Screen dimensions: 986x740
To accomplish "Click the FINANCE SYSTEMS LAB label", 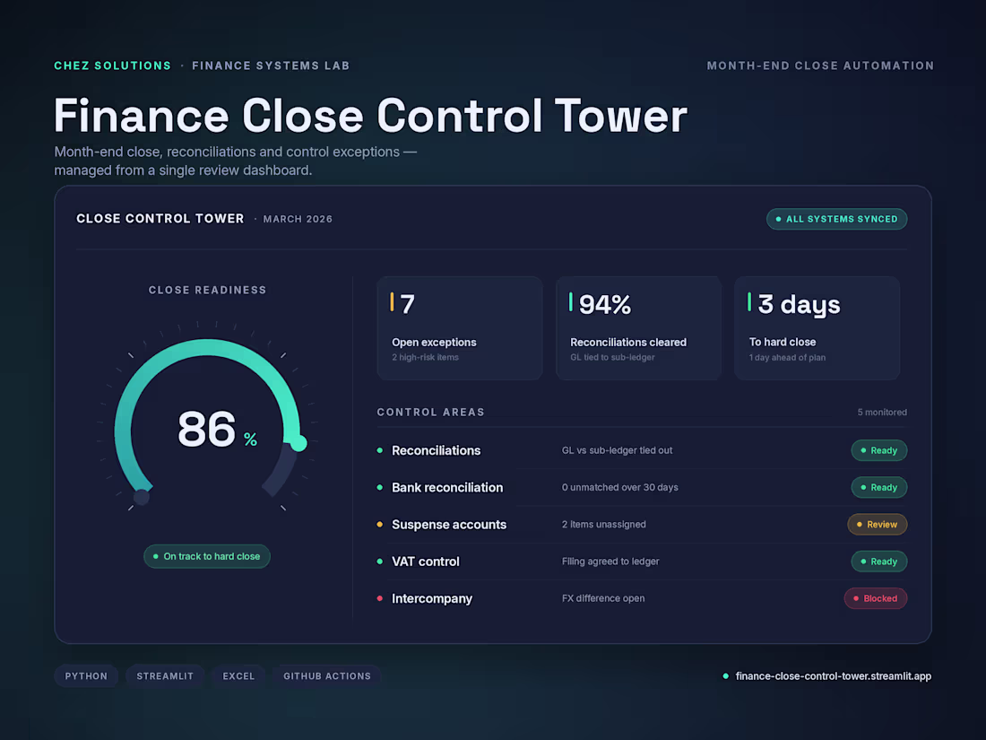I will click(271, 66).
